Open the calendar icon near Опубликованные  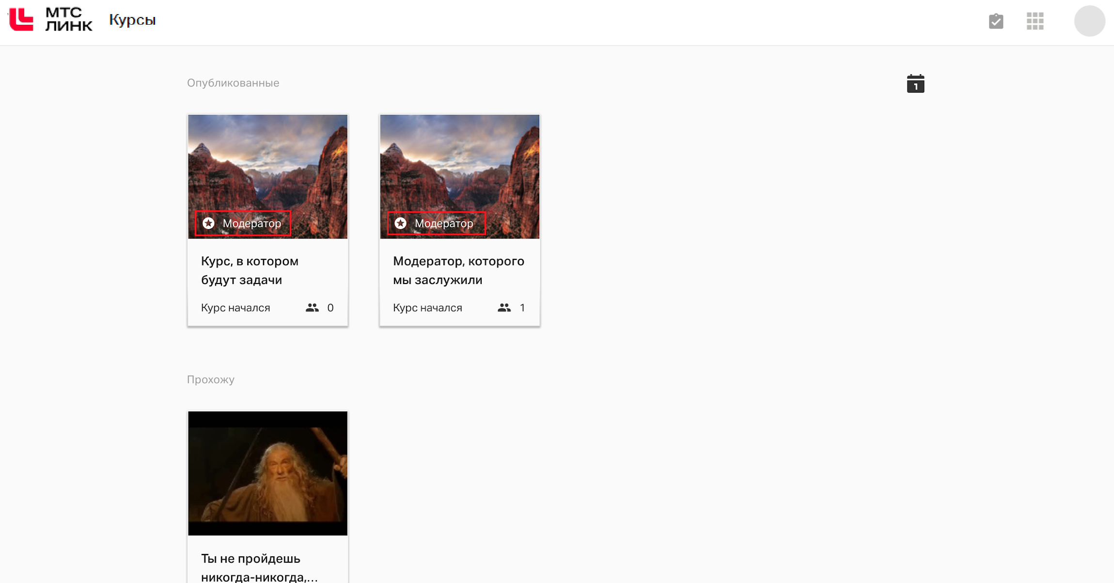point(915,83)
